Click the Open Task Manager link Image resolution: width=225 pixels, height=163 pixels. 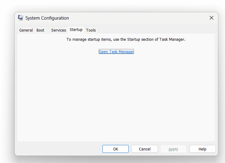(x=116, y=52)
